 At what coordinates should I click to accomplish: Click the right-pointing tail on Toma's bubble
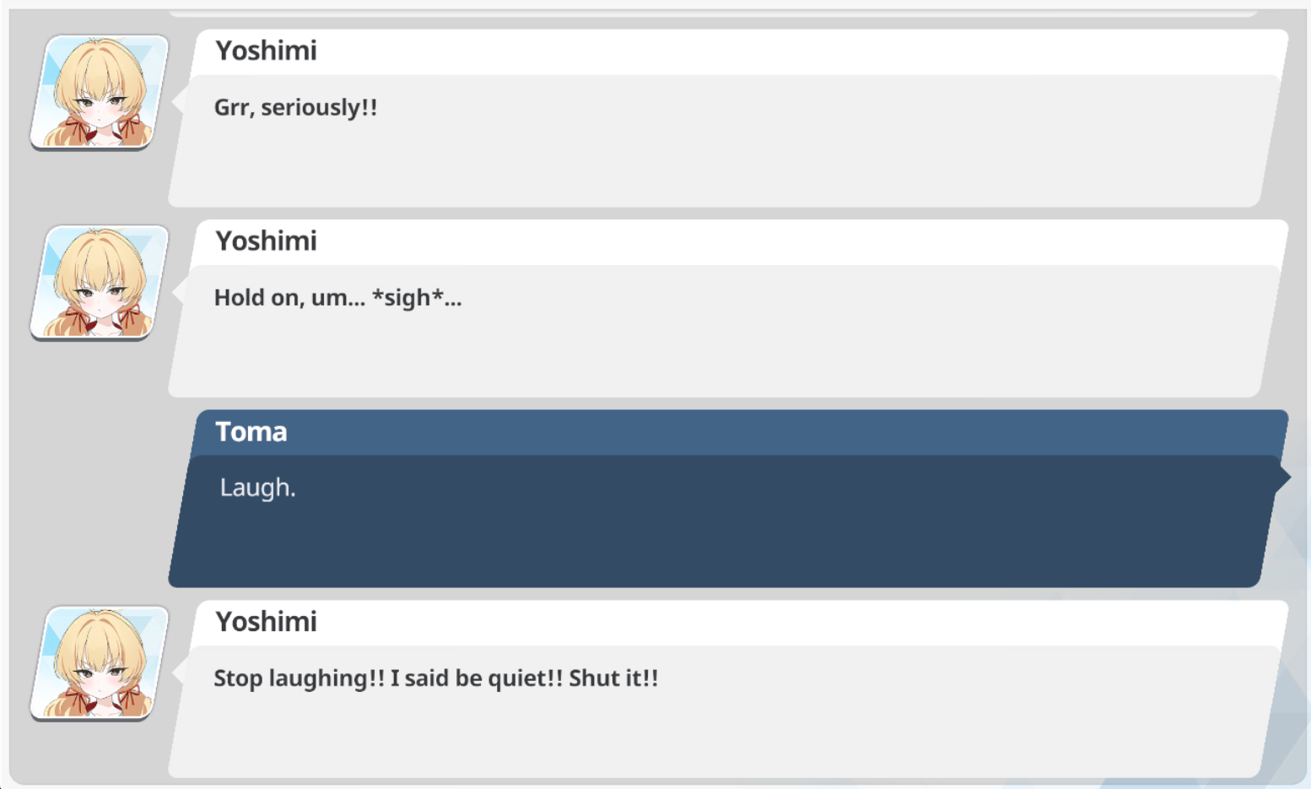(x=1283, y=477)
